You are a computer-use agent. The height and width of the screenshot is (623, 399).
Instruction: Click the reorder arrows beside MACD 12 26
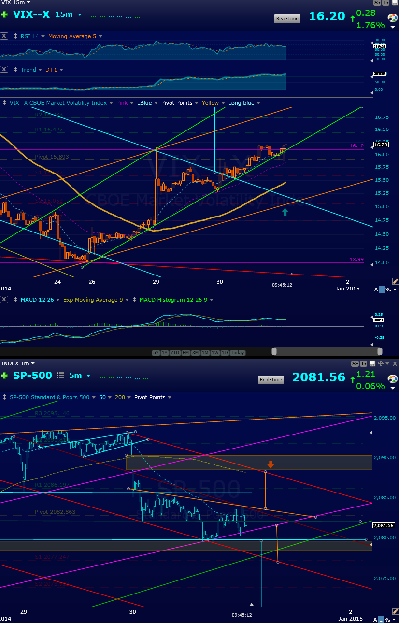point(16,300)
